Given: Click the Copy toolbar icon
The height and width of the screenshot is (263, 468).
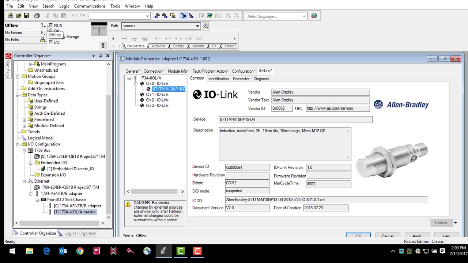Looking at the screenshot, I should [56, 16].
